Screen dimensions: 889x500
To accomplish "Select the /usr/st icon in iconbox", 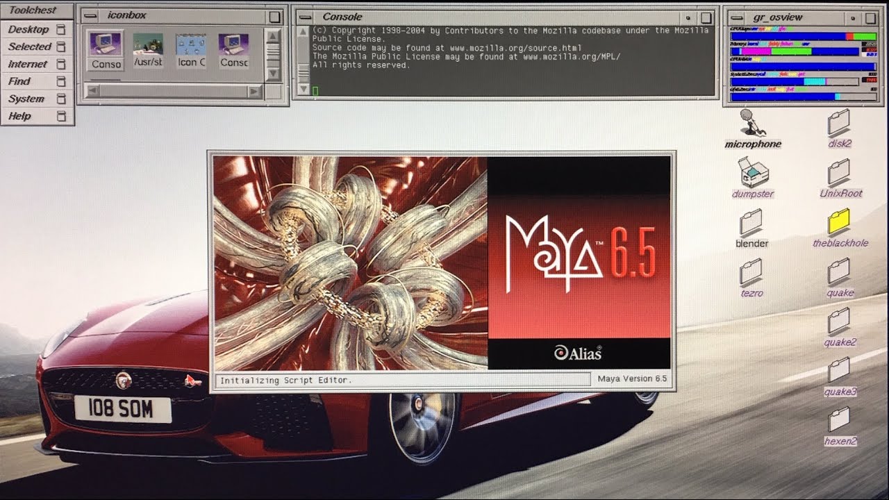I will tap(148, 50).
